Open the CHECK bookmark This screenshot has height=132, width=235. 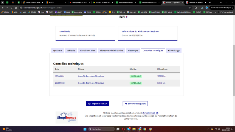88,12
